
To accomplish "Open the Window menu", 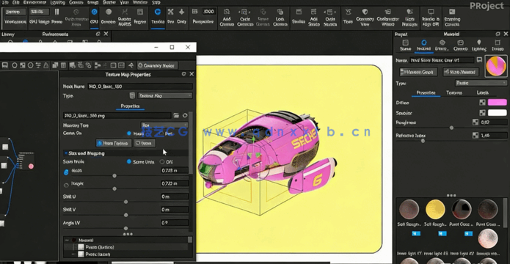I will point(140,2).
